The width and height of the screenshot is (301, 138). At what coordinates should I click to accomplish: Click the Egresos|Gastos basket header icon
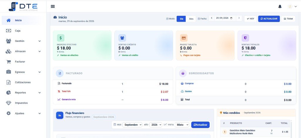tap(183, 73)
